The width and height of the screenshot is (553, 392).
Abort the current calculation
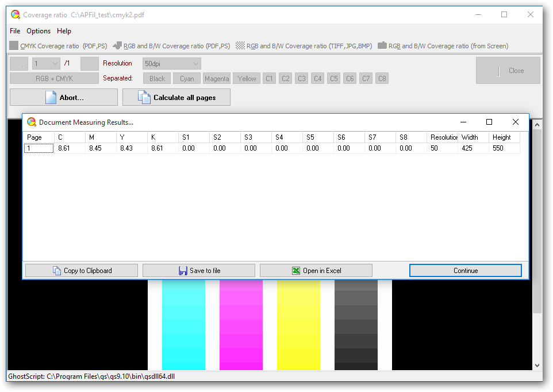pyautogui.click(x=64, y=98)
